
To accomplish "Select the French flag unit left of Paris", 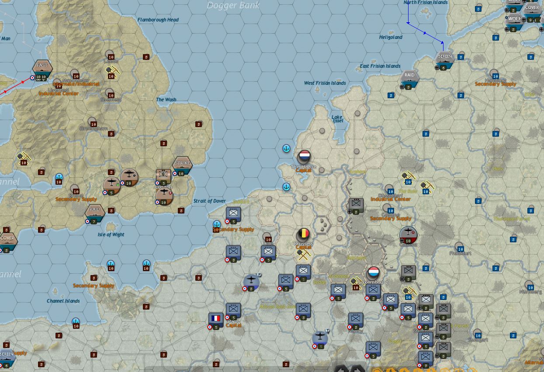I will click(x=216, y=320).
